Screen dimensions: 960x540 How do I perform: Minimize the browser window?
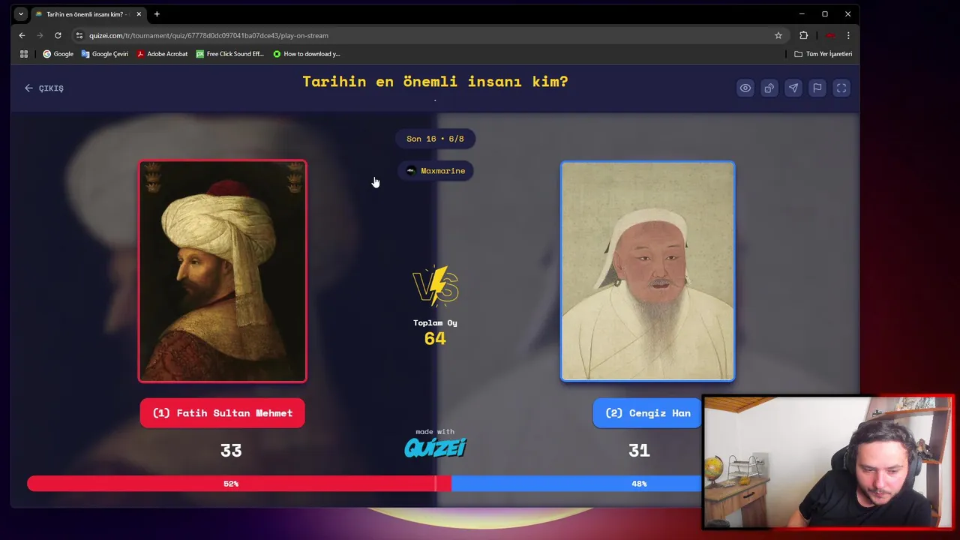802,14
